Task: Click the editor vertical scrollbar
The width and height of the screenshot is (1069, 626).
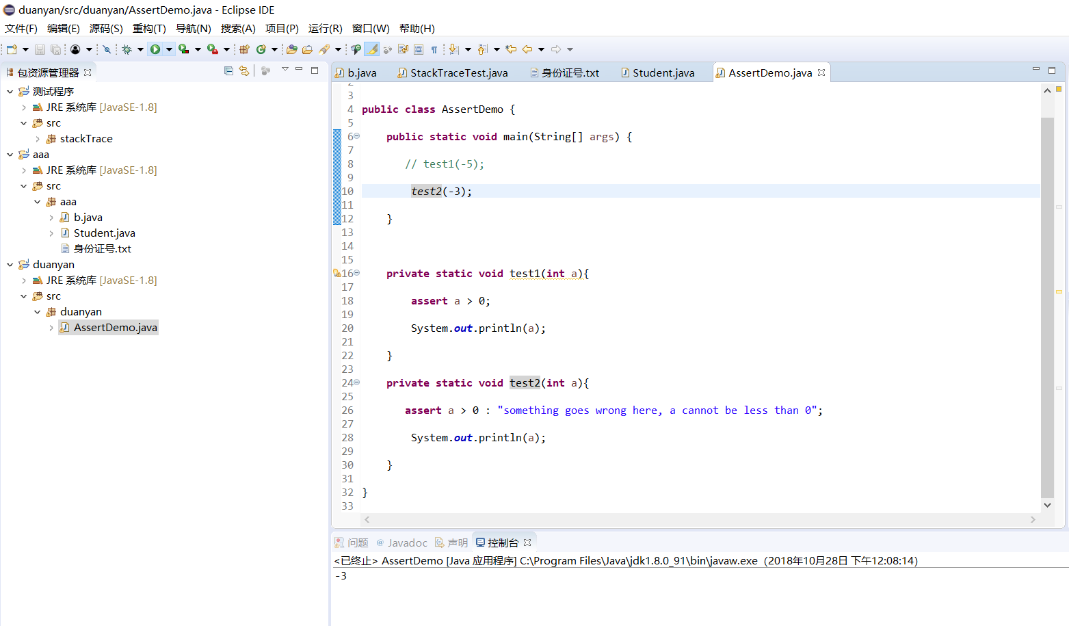Action: tap(1047, 308)
